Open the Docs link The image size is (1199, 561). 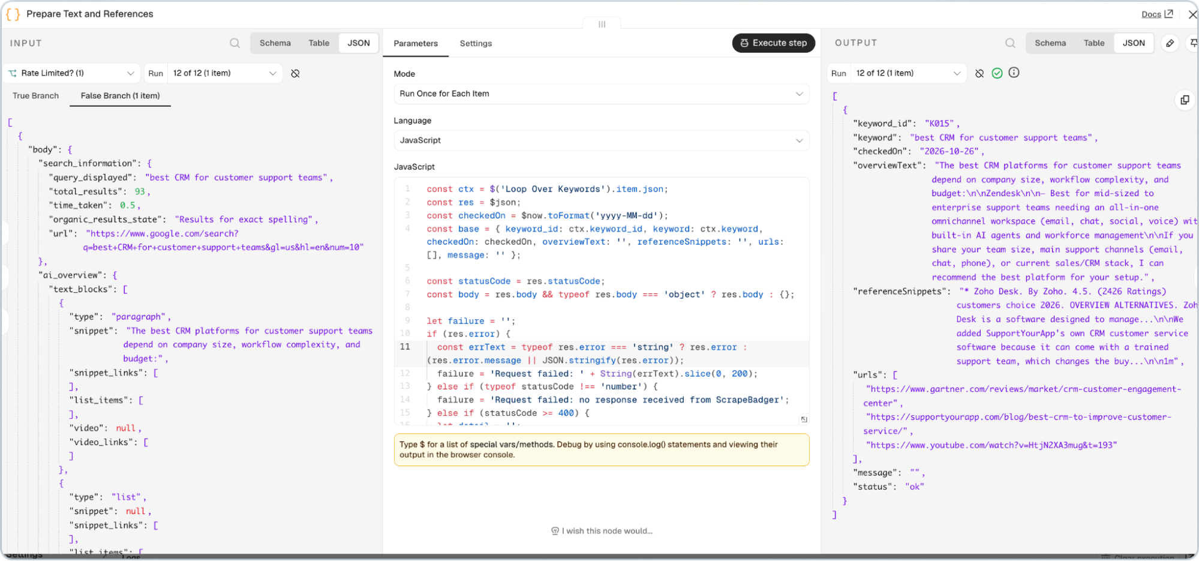coord(1157,14)
